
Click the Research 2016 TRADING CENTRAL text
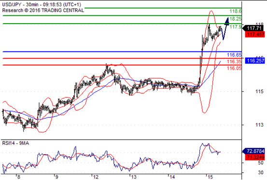click(43, 11)
